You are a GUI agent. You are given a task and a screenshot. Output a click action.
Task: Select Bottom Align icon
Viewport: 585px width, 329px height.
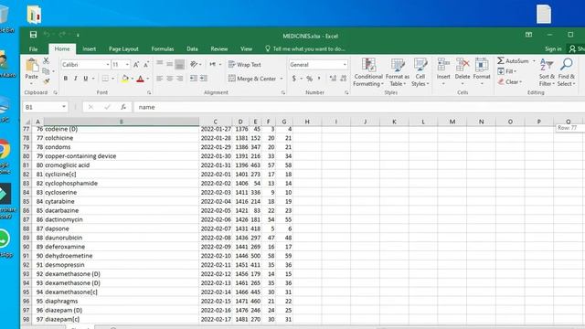click(180, 64)
